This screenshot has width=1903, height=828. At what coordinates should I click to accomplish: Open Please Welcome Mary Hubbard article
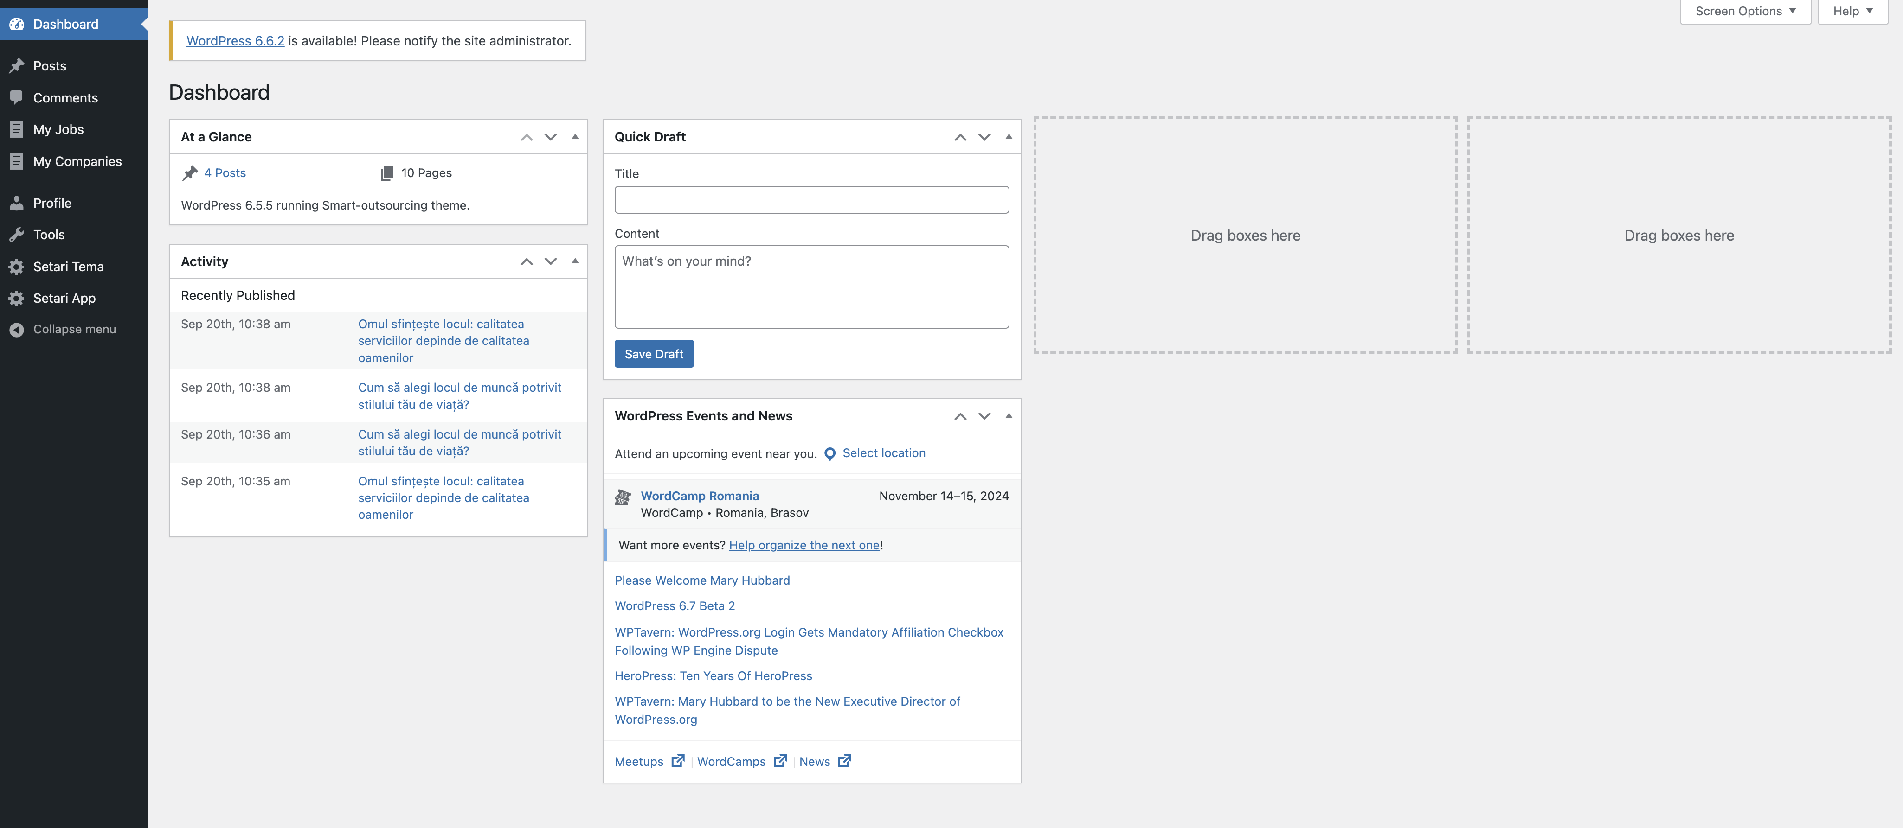point(702,581)
